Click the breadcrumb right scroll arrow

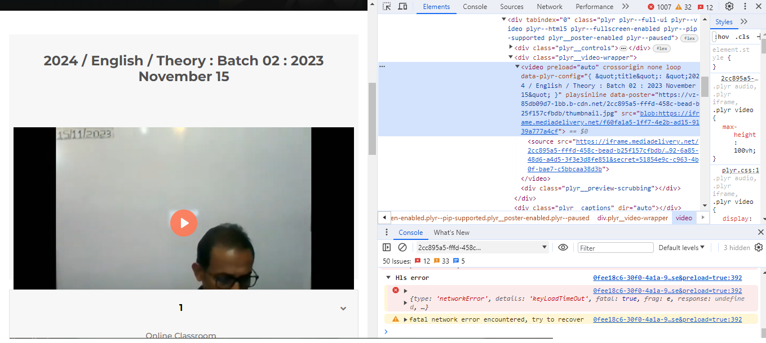(702, 218)
